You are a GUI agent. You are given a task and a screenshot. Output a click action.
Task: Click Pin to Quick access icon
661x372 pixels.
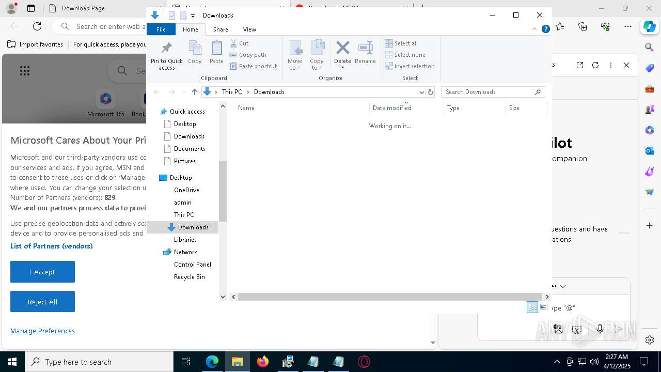166,55
